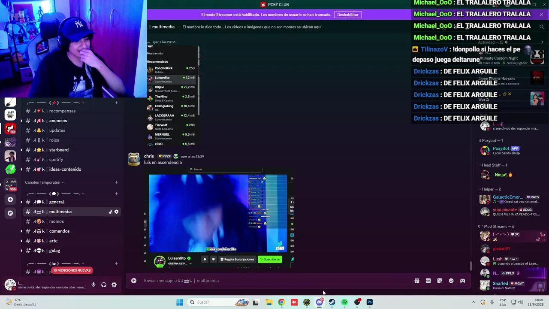This screenshot has width=549, height=309.
Task: Click the plus attachment button in message box
Action: click(134, 281)
